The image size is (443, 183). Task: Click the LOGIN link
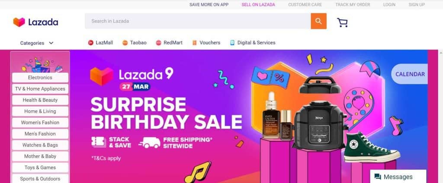389,4
